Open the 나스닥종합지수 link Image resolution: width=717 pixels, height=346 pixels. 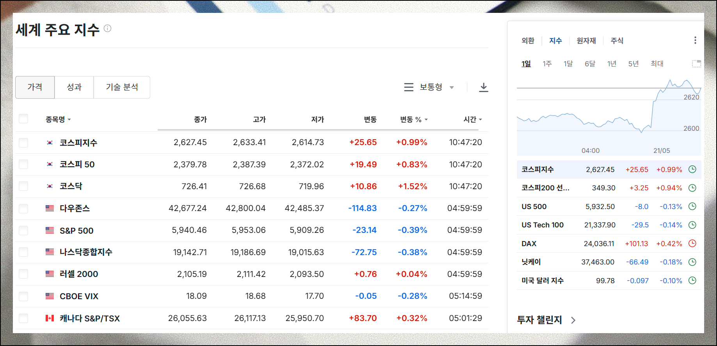pos(86,252)
